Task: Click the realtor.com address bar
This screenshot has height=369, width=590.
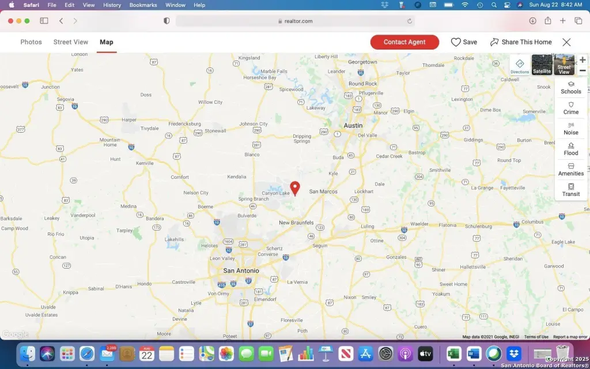Action: 295,21
